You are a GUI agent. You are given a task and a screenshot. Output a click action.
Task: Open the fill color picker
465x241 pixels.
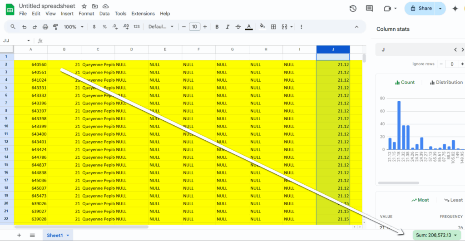(262, 27)
